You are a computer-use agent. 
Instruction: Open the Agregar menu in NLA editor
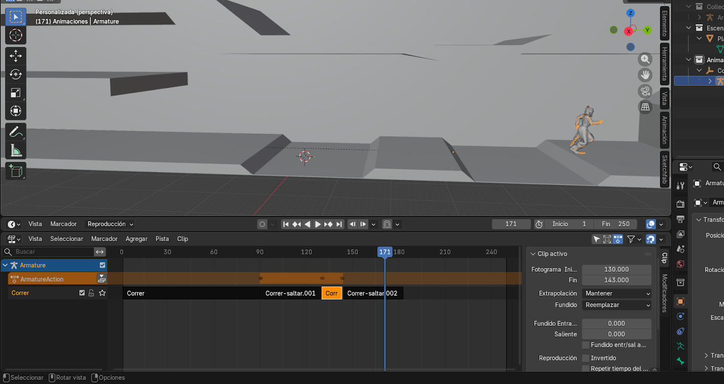(137, 239)
